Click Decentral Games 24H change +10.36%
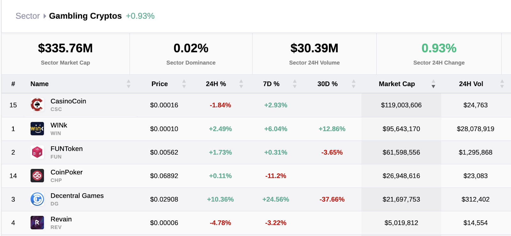Image resolution: width=511 pixels, height=236 pixels. tap(220, 199)
